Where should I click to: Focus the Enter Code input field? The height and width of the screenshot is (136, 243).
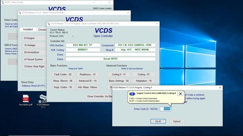[x=165, y=109]
